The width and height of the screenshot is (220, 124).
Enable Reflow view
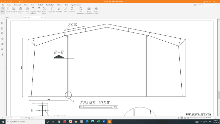[x=39, y=10]
